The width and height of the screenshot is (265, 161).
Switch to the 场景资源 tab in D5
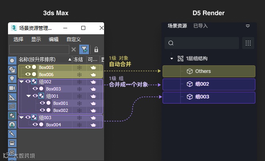point(177,26)
